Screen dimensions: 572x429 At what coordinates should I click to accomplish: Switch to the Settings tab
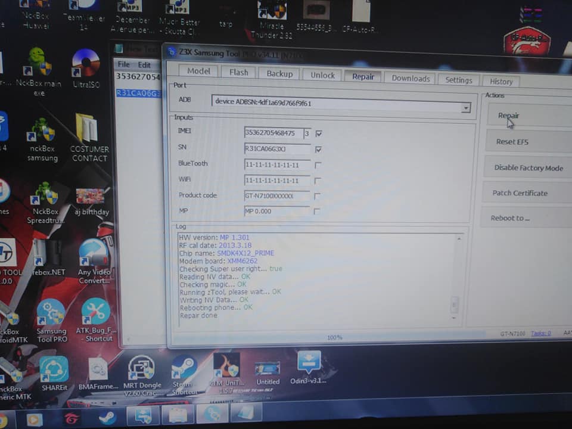pos(459,80)
